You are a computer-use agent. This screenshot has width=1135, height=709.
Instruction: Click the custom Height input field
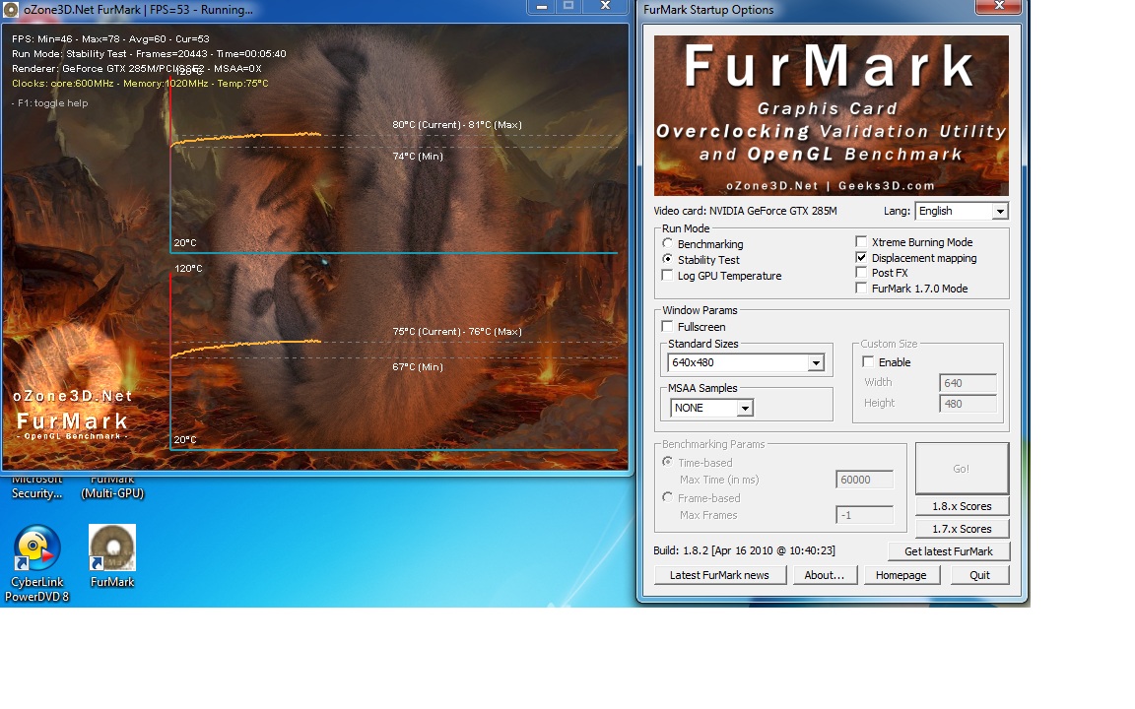click(x=968, y=404)
